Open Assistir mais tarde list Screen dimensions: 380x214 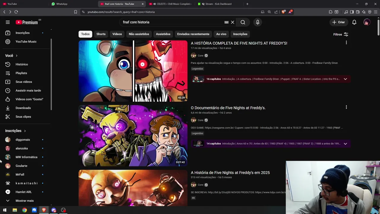25,90
